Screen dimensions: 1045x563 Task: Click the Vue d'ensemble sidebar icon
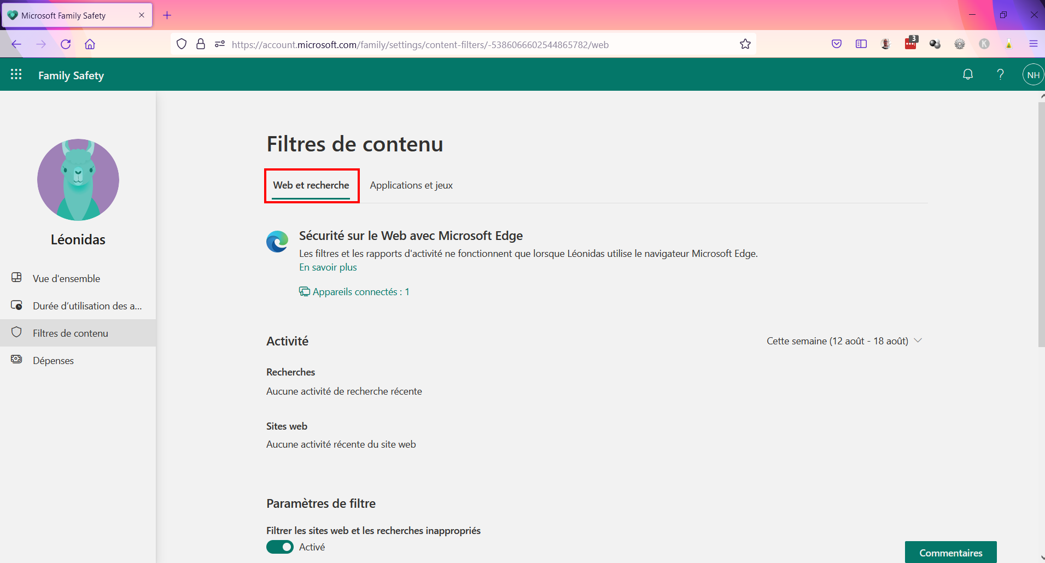(x=17, y=278)
